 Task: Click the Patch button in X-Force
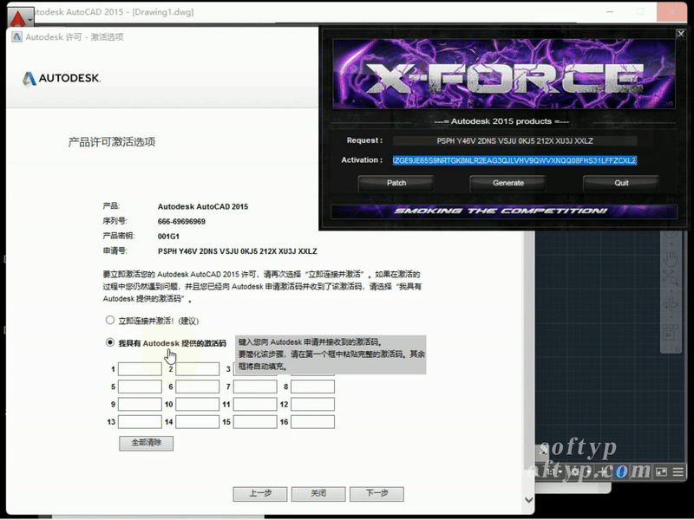[x=396, y=183]
